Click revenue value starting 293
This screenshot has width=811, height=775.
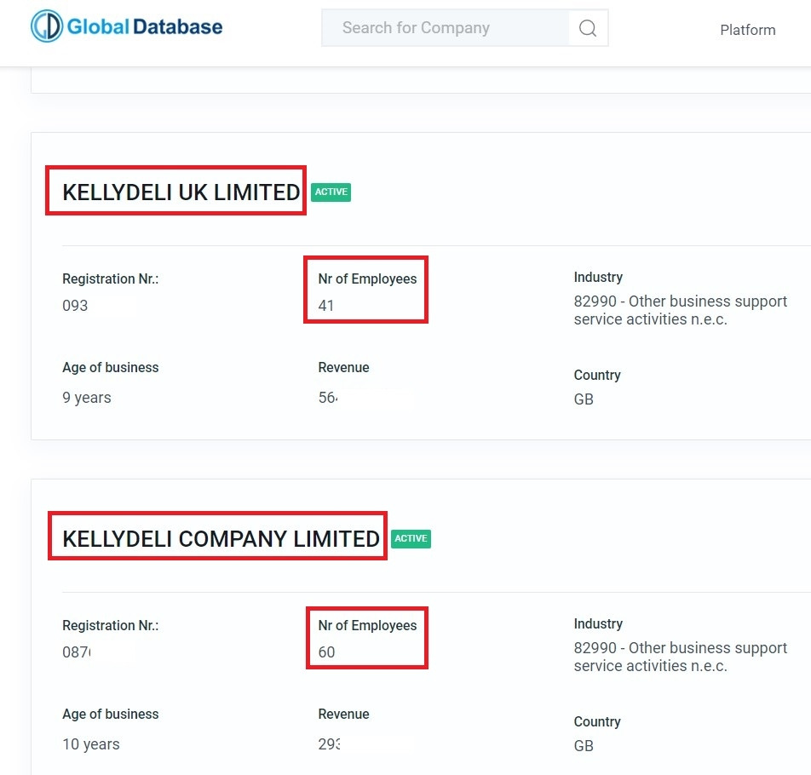pyautogui.click(x=329, y=744)
